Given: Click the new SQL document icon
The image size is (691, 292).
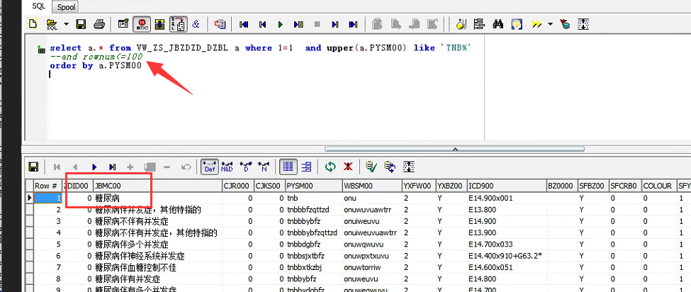Looking at the screenshot, I should [x=33, y=24].
